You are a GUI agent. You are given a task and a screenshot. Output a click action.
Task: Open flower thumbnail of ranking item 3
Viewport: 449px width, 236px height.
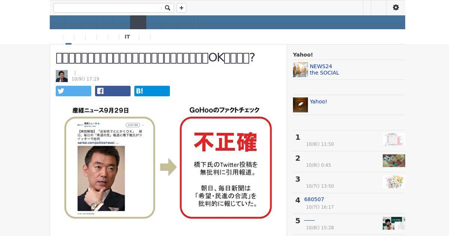coord(394,182)
